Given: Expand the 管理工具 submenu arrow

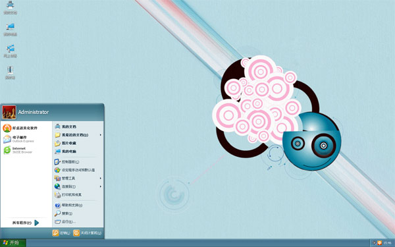Looking at the screenshot, I should tap(100, 178).
